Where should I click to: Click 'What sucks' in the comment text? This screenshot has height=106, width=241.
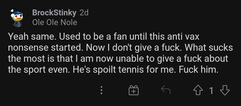(209, 48)
